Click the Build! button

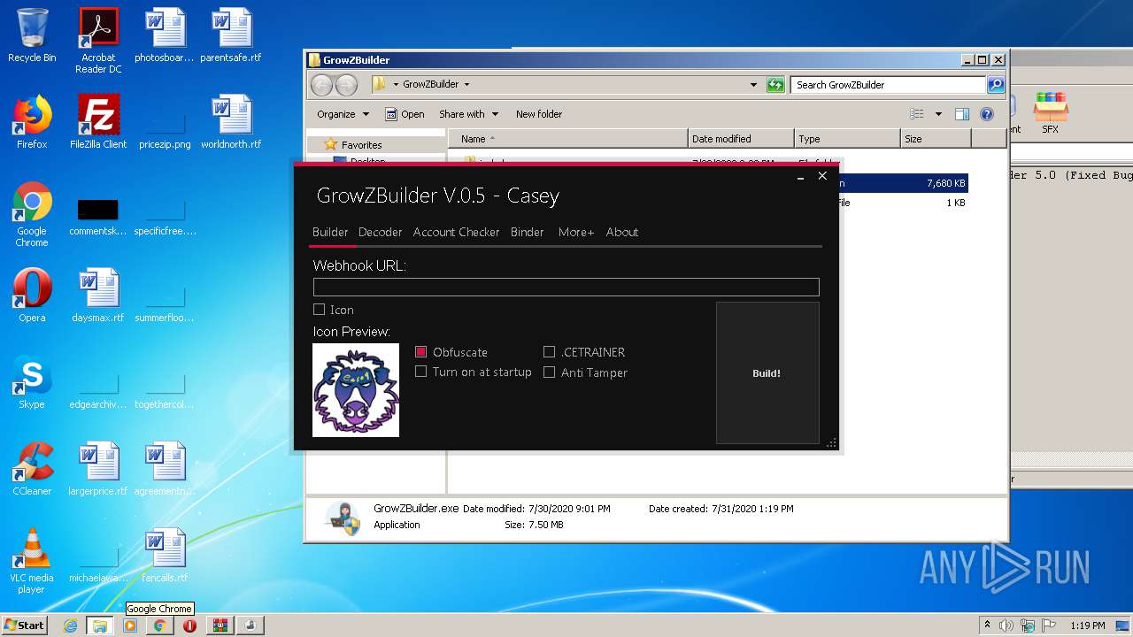(767, 372)
